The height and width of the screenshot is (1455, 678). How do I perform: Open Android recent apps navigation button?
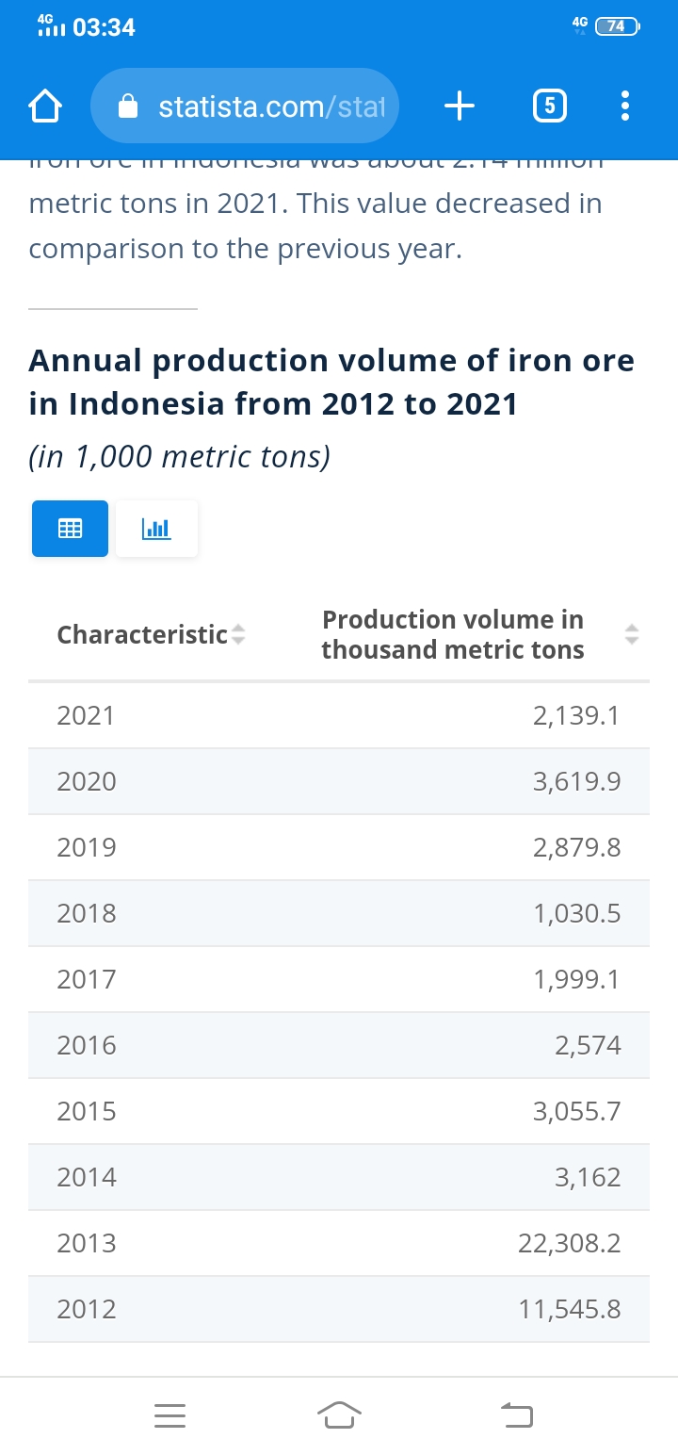pos(169,1414)
